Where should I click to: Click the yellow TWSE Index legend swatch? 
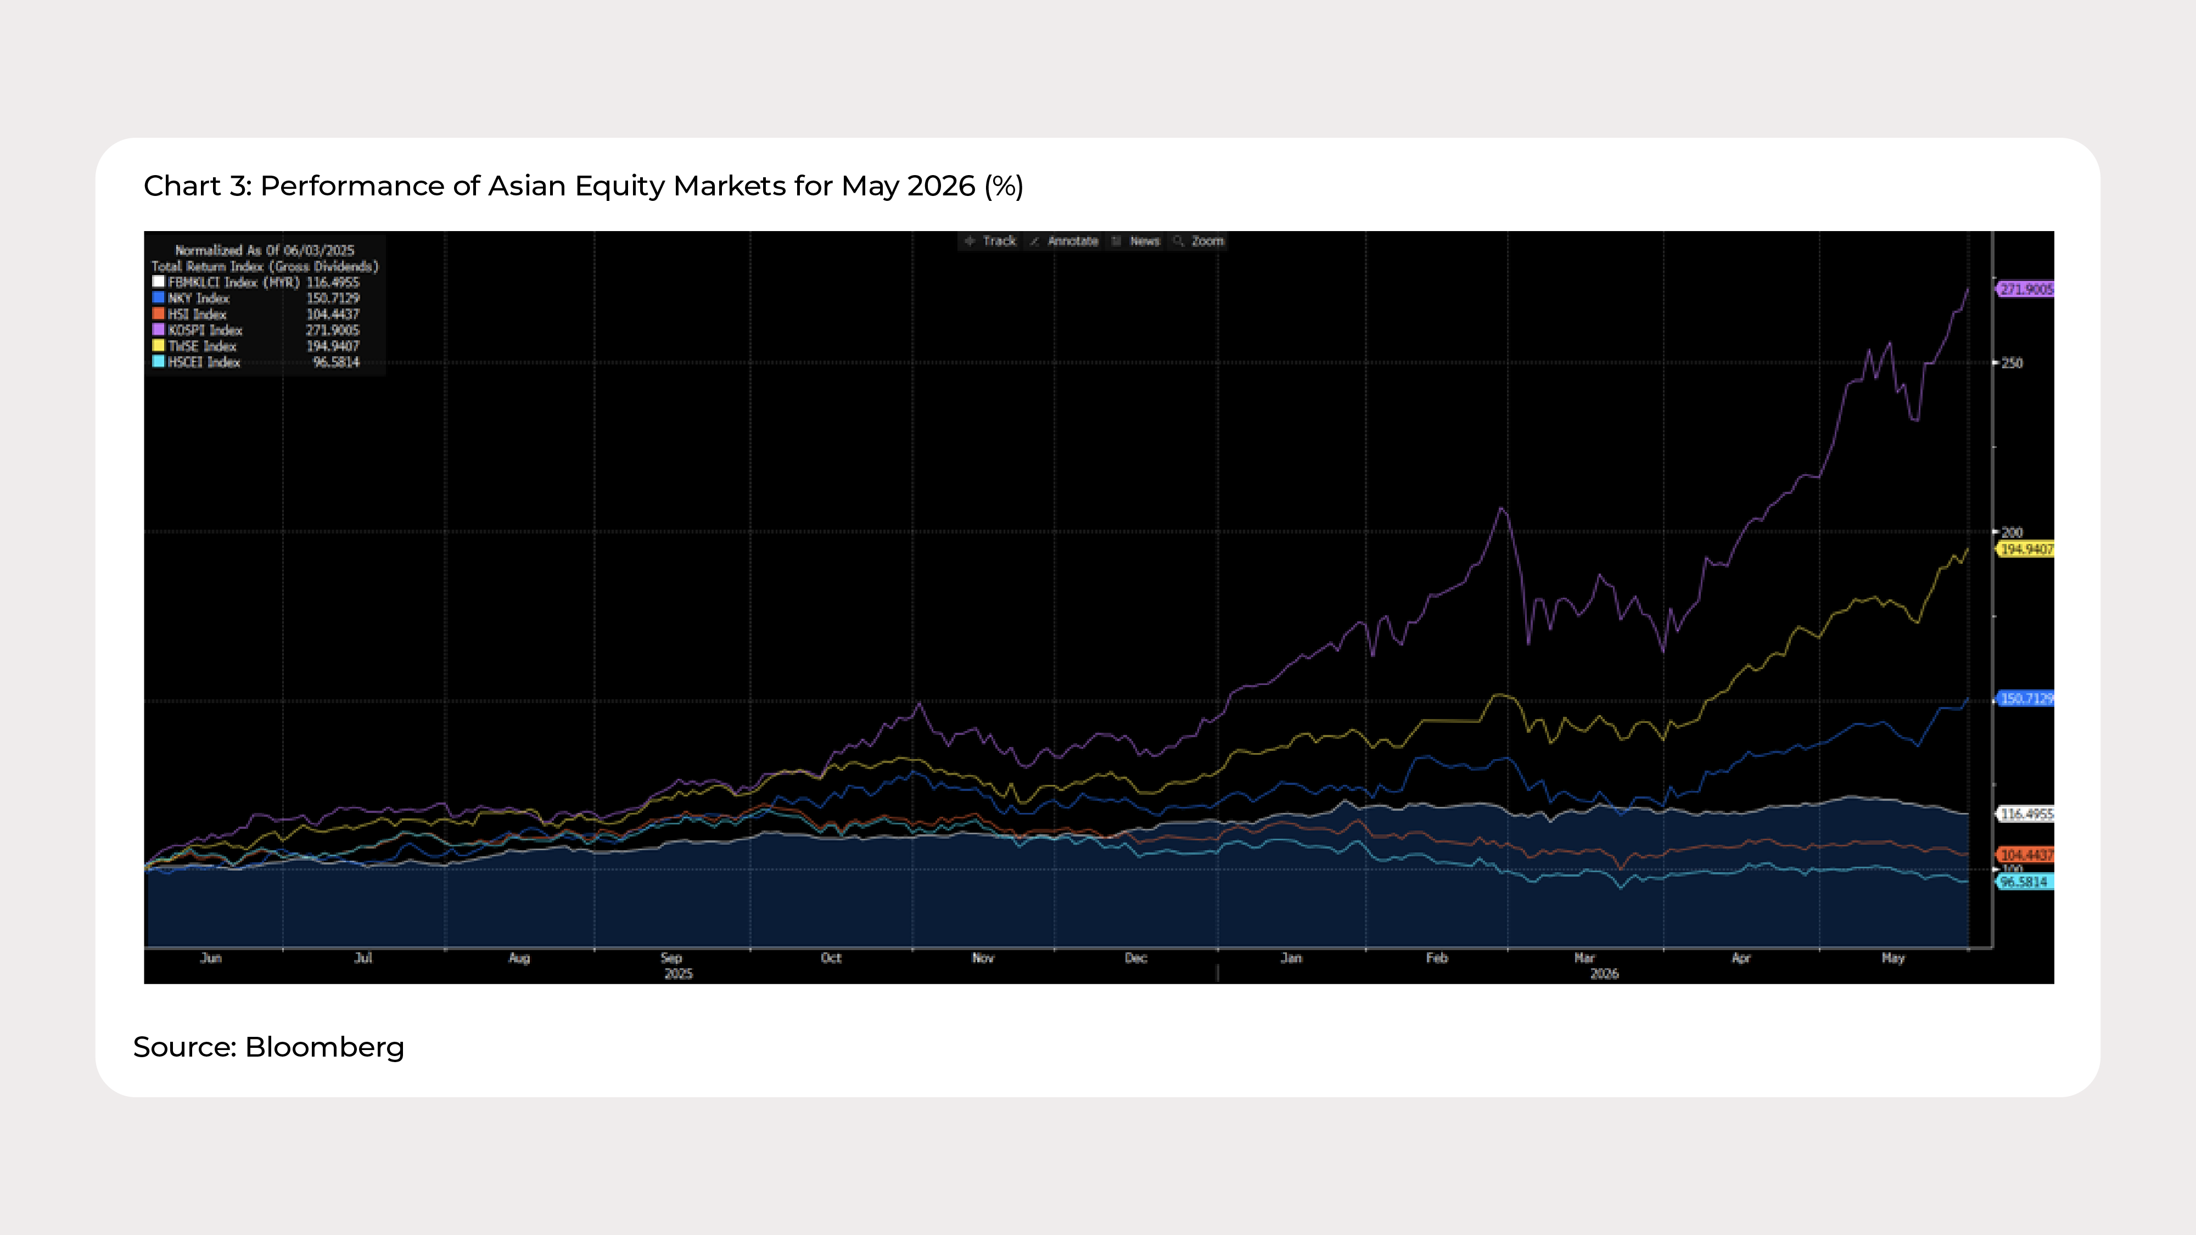click(x=158, y=345)
